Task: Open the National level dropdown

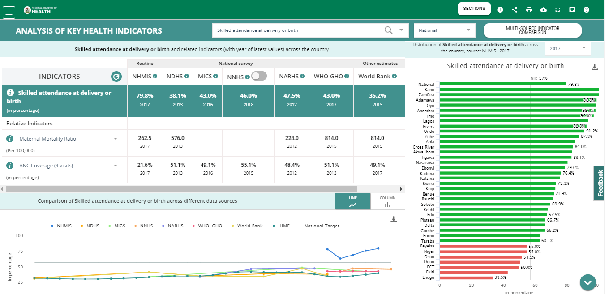Action: coord(444,30)
